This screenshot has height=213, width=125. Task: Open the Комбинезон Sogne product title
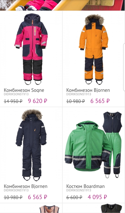click(24, 90)
